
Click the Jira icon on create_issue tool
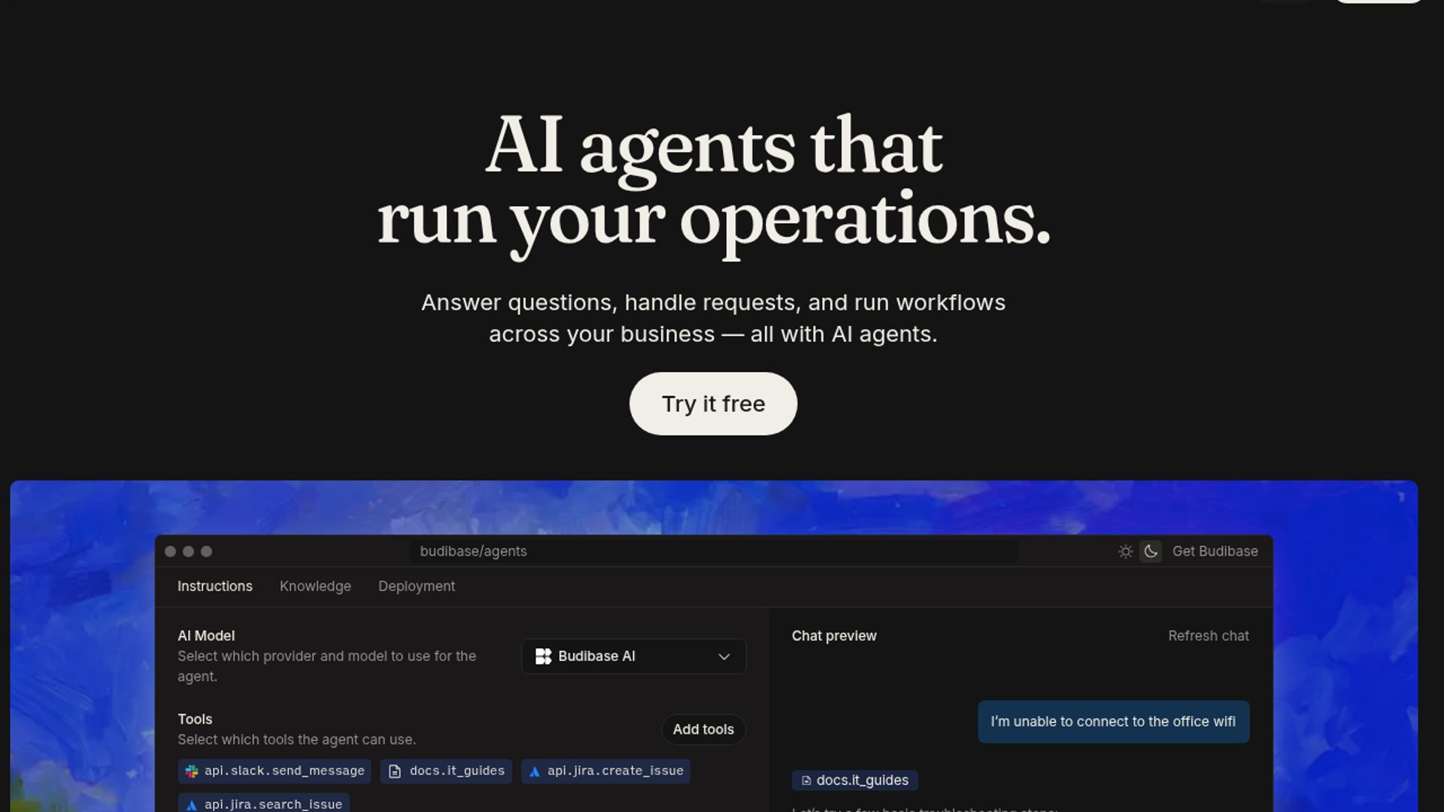(x=535, y=771)
